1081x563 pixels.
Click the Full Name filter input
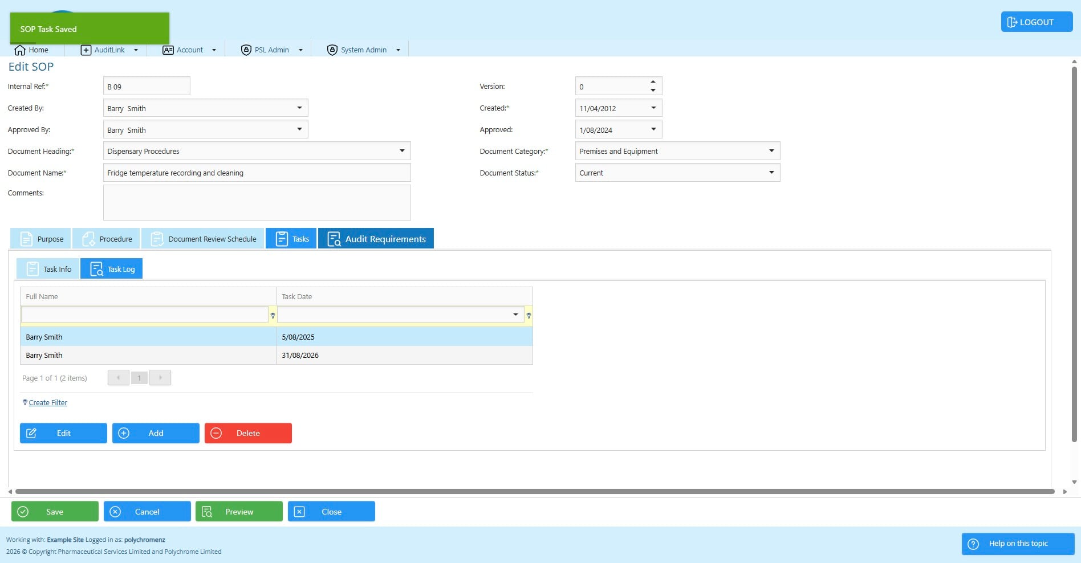pos(145,315)
